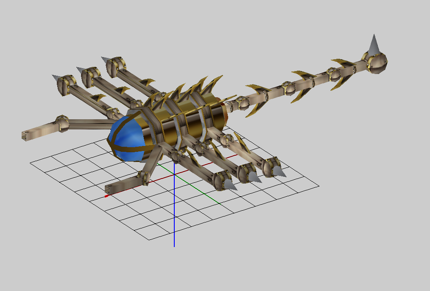Screen dimensions: 430x291
Task: Click the gray spike on the tail tip
Action: 374,44
